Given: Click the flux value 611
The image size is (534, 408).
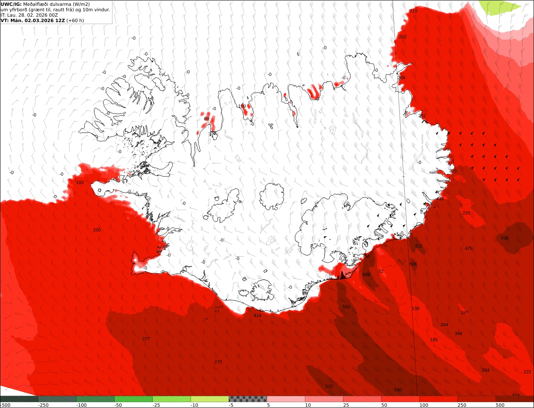Looking at the screenshot, I should pyautogui.click(x=418, y=246).
